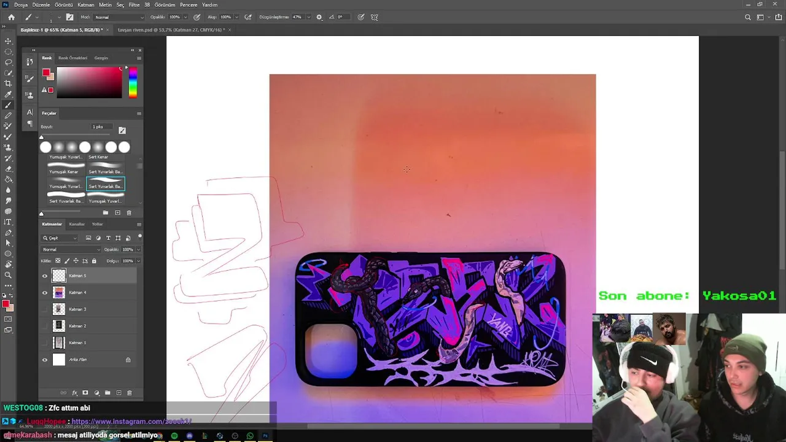Switch to the Kanallar tab
786x442 pixels.
click(x=77, y=224)
